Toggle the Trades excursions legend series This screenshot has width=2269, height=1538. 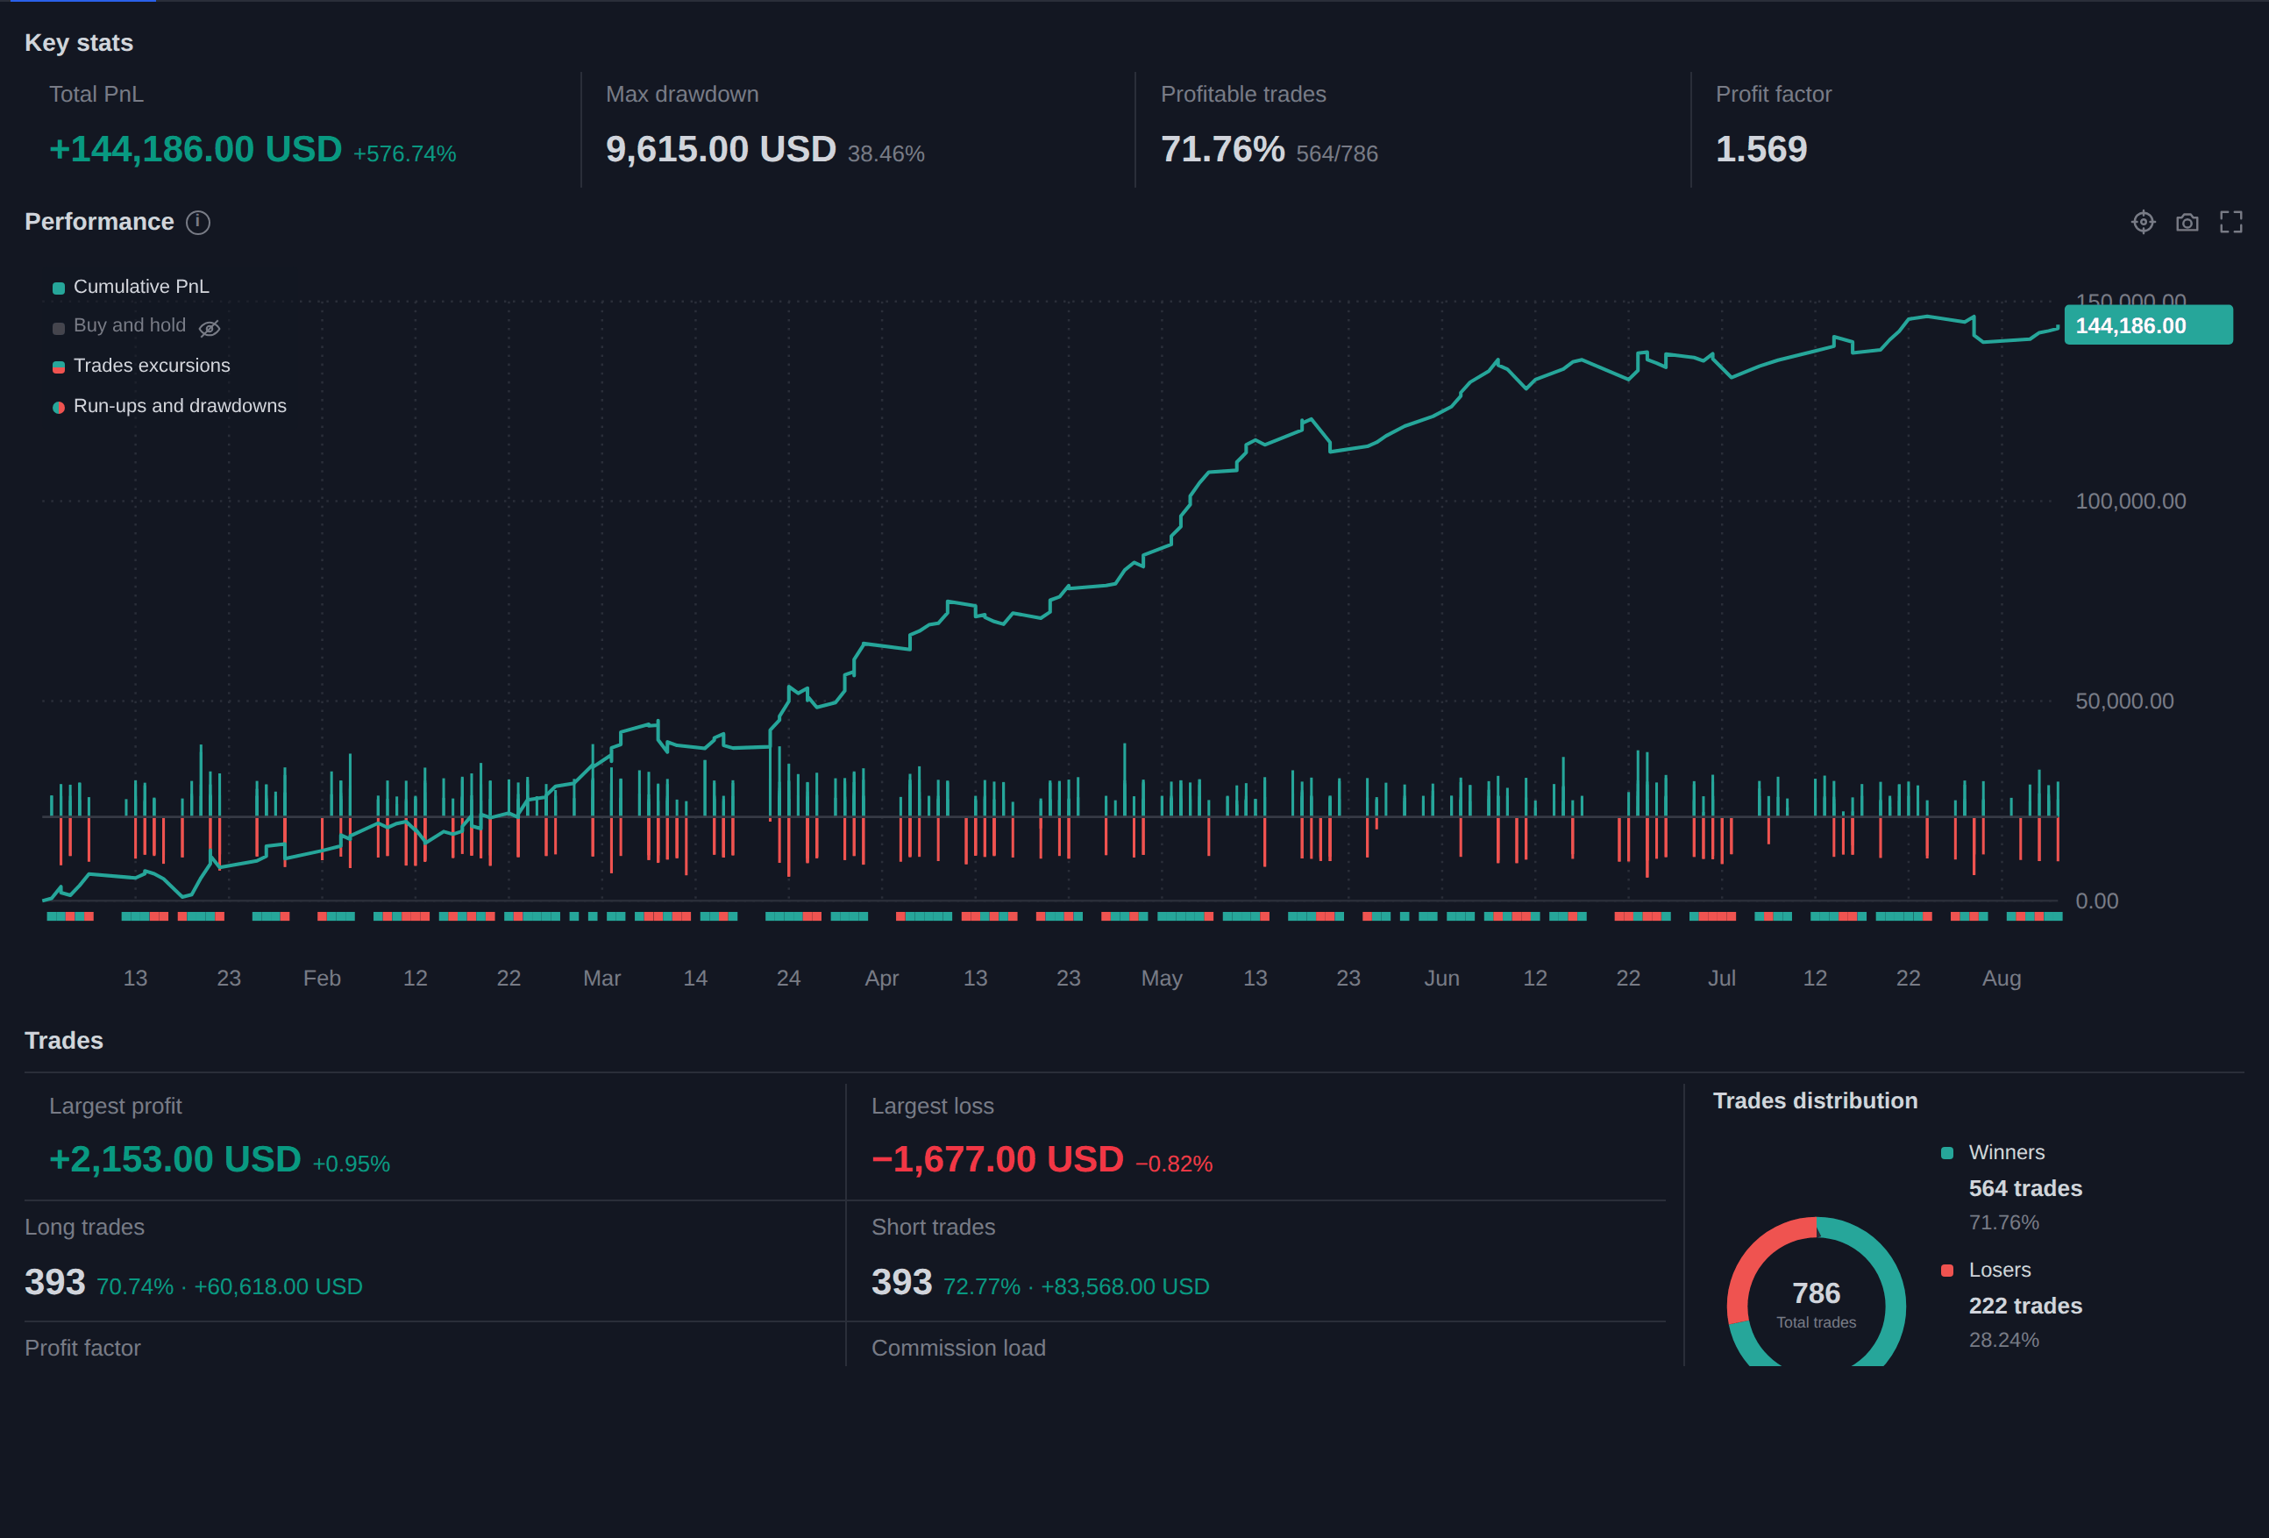coord(141,366)
